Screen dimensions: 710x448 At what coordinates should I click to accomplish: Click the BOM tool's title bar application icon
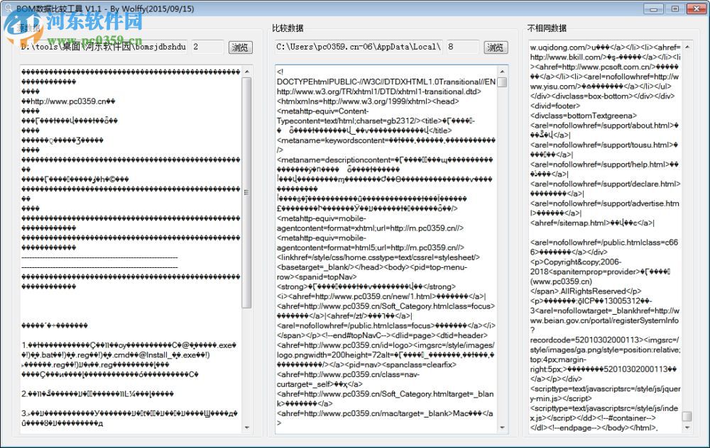click(7, 8)
